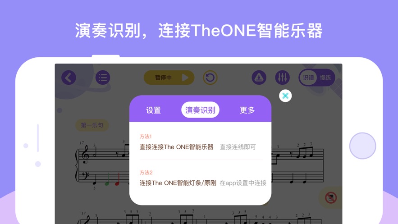
Task: Open the song list menu icon
Action: tap(103, 78)
